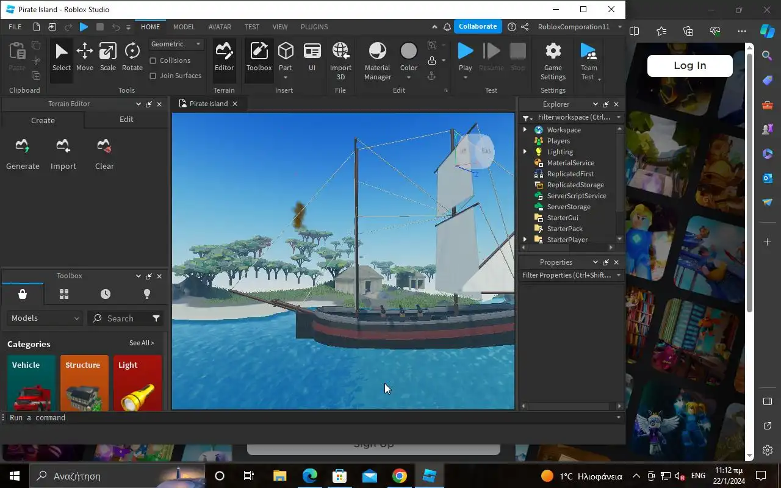The width and height of the screenshot is (781, 488).
Task: Open File Explorer from the taskbar
Action: click(279, 476)
